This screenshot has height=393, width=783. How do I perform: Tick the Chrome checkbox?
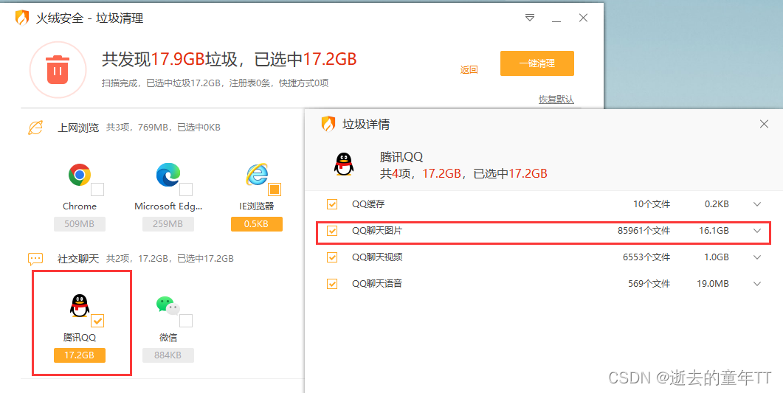coord(97,189)
